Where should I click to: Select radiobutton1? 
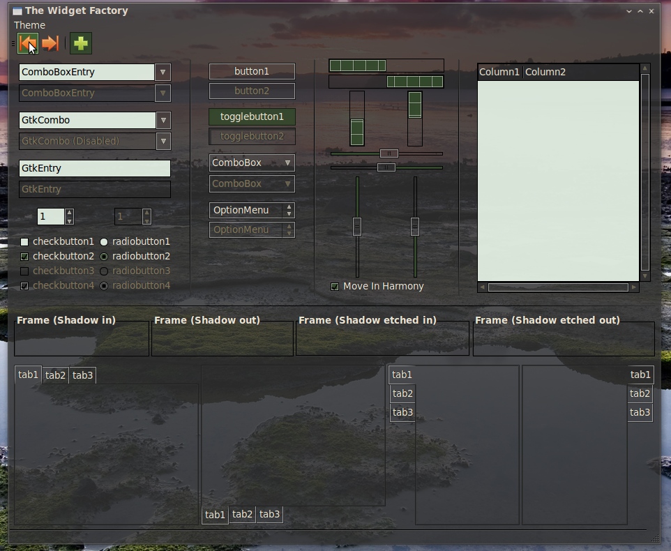(x=103, y=242)
